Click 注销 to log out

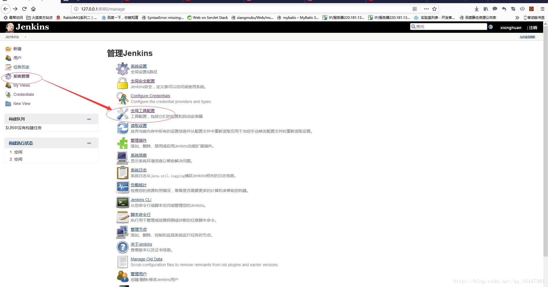(x=533, y=28)
